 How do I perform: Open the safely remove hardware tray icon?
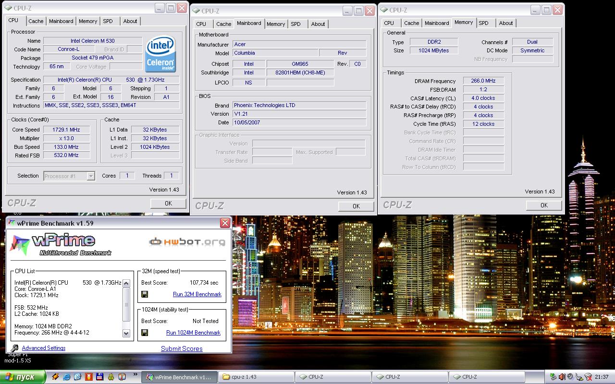(553, 377)
